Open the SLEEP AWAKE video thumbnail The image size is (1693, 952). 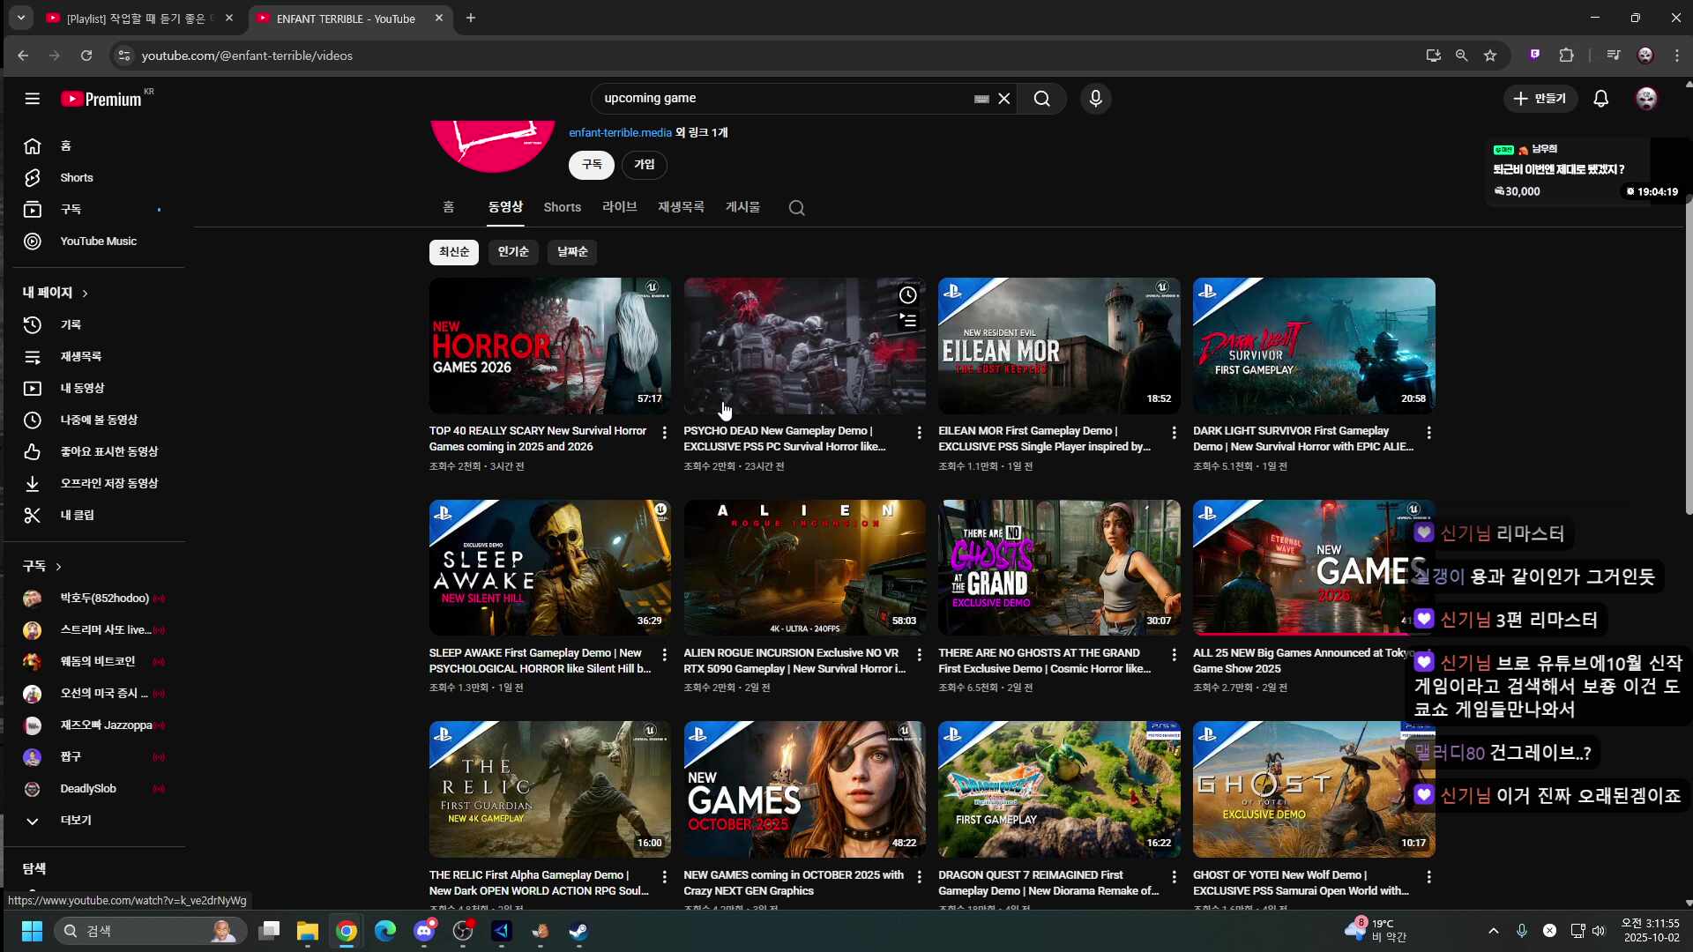[549, 568]
